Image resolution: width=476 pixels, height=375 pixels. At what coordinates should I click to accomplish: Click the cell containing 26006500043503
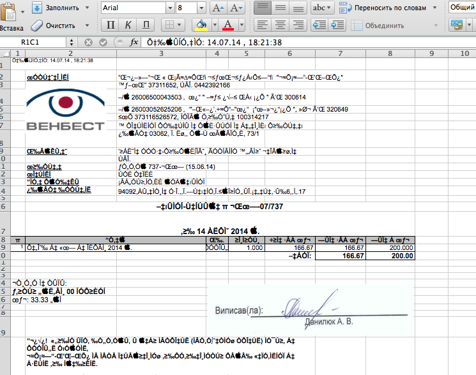(x=212, y=97)
